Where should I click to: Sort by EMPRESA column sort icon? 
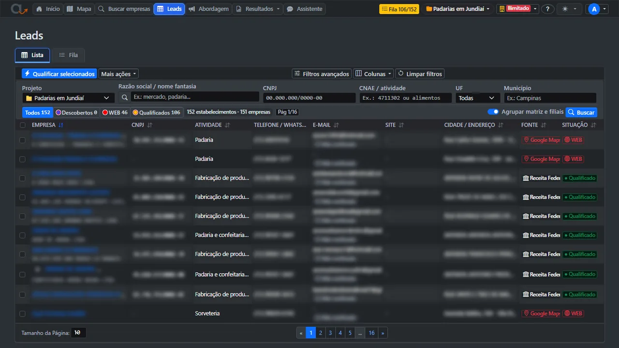61,125
